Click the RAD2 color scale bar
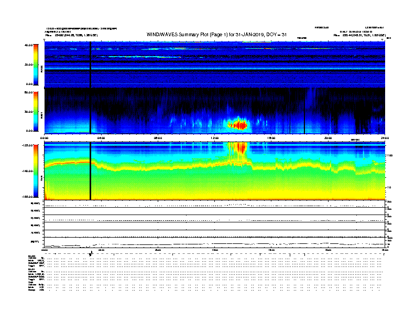The width and height of the screenshot is (415, 321). [x=36, y=65]
